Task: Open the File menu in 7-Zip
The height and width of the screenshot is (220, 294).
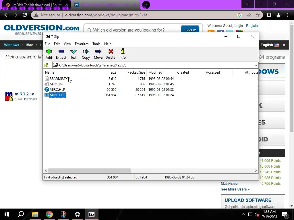Action: click(x=47, y=44)
